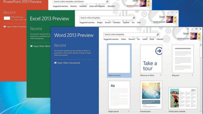This screenshot has height=114, width=203.
Task: Click the folder icon beside Open Other Presentations
Action: [5, 27]
